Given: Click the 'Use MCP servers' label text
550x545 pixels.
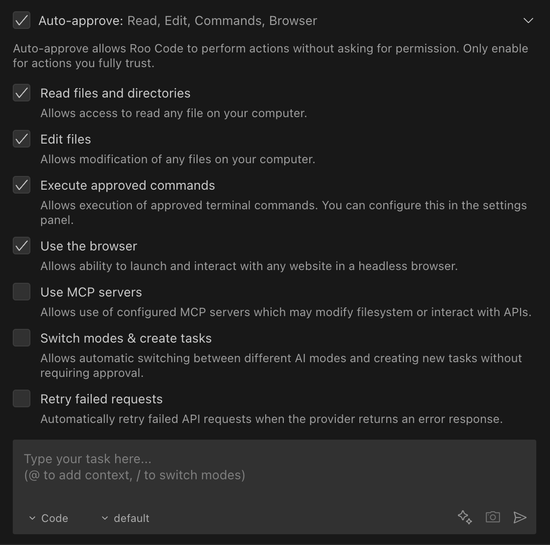Looking at the screenshot, I should tap(91, 292).
